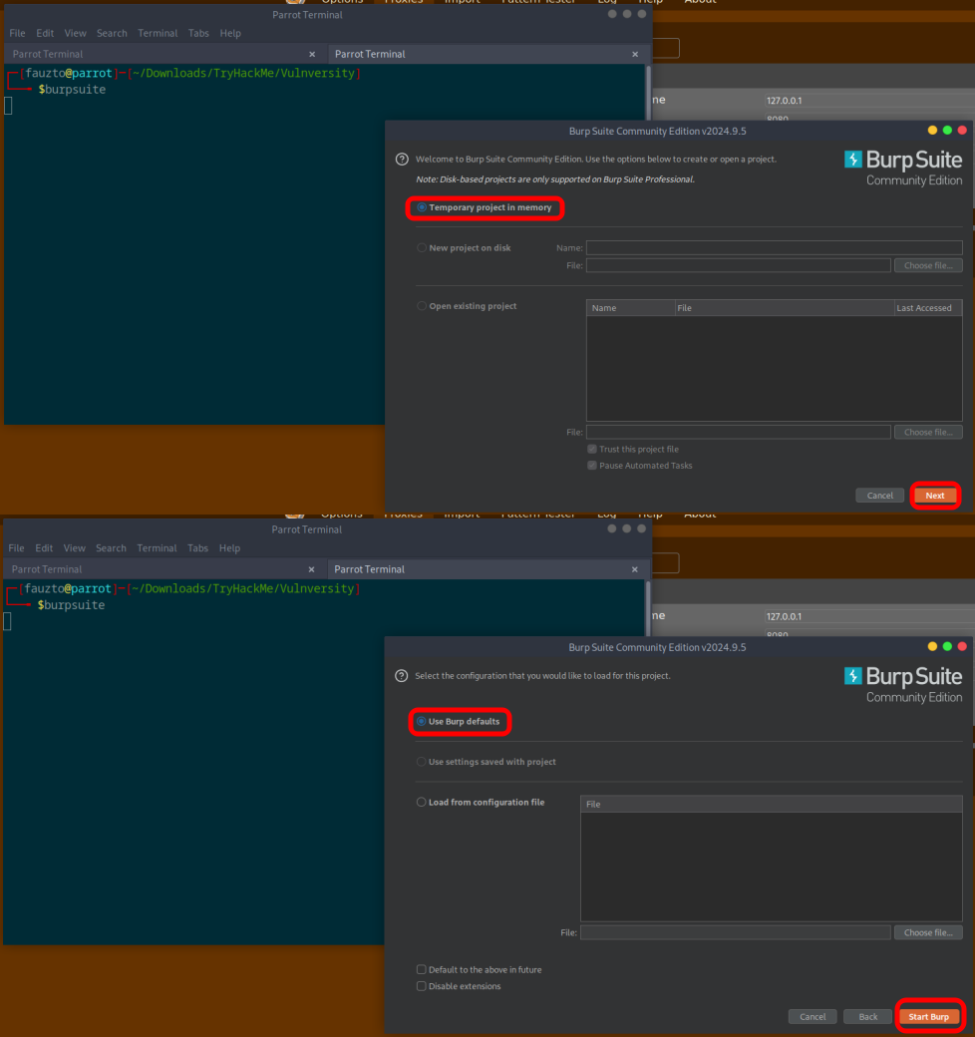Enable 'Disable extensions' checkbox
Viewport: 975px width, 1037px height.
tap(421, 986)
